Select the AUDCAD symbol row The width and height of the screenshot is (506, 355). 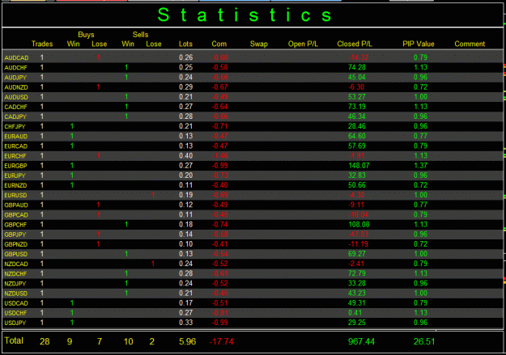coord(253,57)
